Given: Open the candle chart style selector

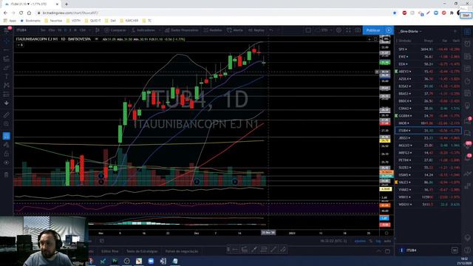Looking at the screenshot, I should pos(97,30).
